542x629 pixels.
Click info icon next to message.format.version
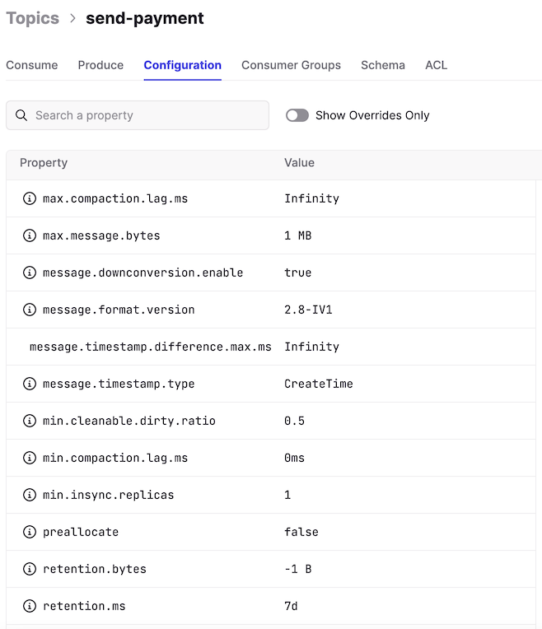30,310
